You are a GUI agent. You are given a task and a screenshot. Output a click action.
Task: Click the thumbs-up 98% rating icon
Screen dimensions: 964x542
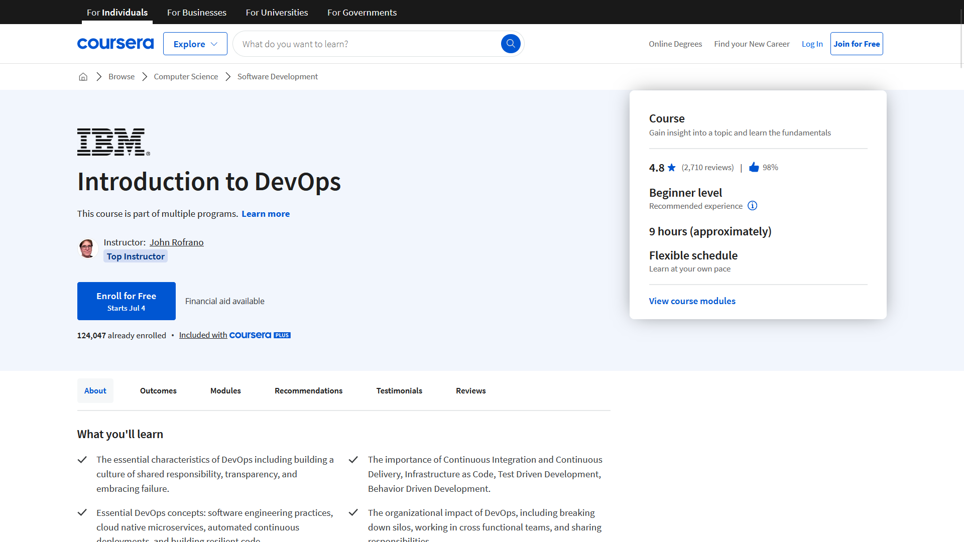[754, 167]
